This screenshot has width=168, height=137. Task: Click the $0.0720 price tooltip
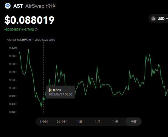tap(55, 90)
